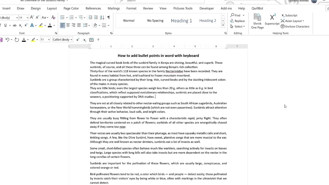Decrease paragraph indent

90,17
